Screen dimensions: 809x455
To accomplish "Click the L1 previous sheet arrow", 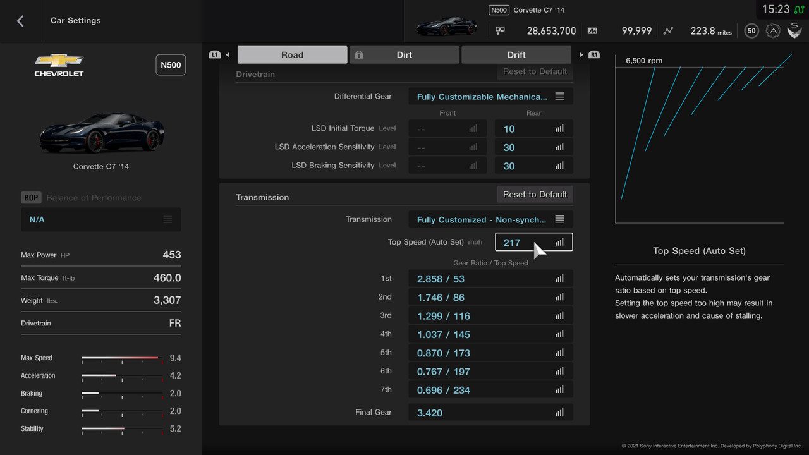I will pyautogui.click(x=219, y=55).
